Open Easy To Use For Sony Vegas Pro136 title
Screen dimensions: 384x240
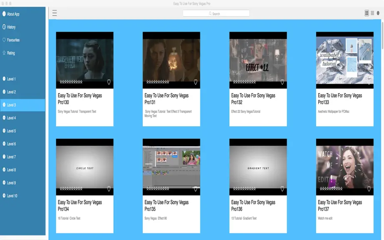253,205
